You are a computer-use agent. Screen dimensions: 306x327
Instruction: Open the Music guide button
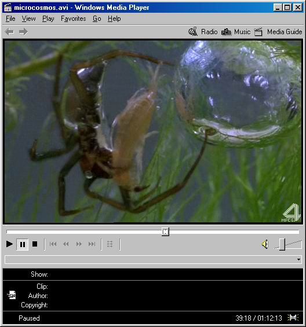click(x=236, y=32)
